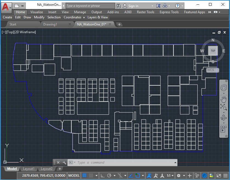Toggle the drawing Grid display
Viewport: 230px width, 180px height.
coord(85,175)
